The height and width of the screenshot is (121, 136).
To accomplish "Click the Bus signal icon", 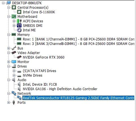I will coord(14,48).
